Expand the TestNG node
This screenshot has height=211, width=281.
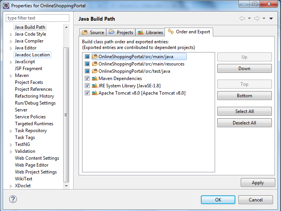coord(11,145)
